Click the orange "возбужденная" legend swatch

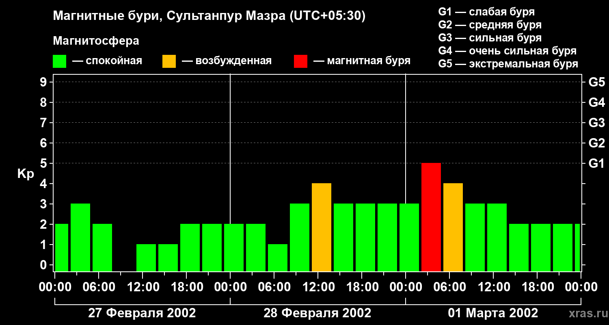click(x=169, y=61)
